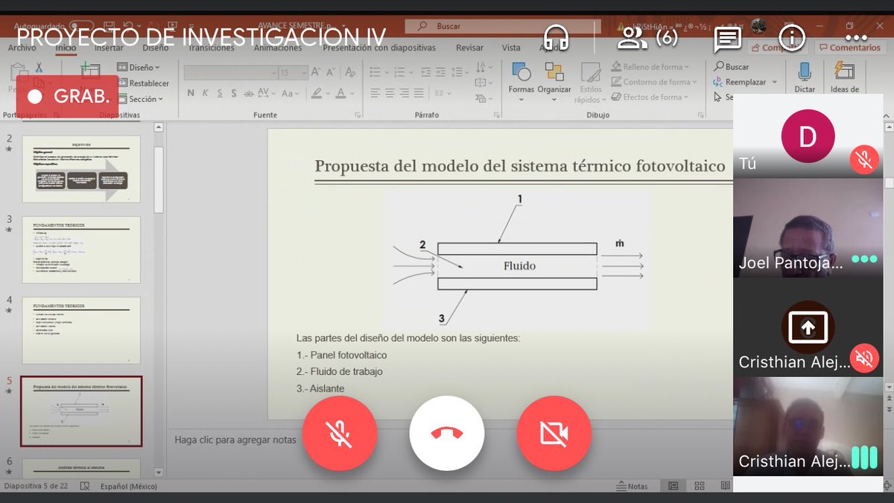Open the Transiciones ribbon tab
Viewport: 894px width, 503px height.
[212, 48]
